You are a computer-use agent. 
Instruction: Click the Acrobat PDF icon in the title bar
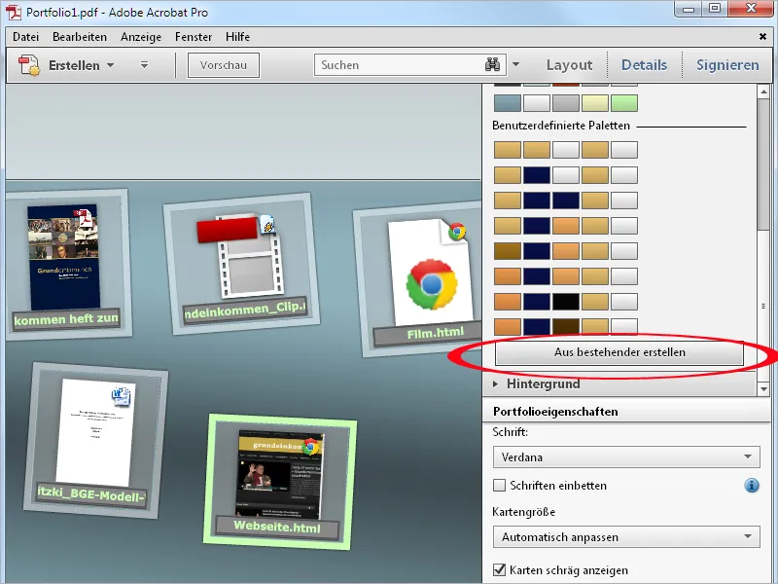[14, 12]
